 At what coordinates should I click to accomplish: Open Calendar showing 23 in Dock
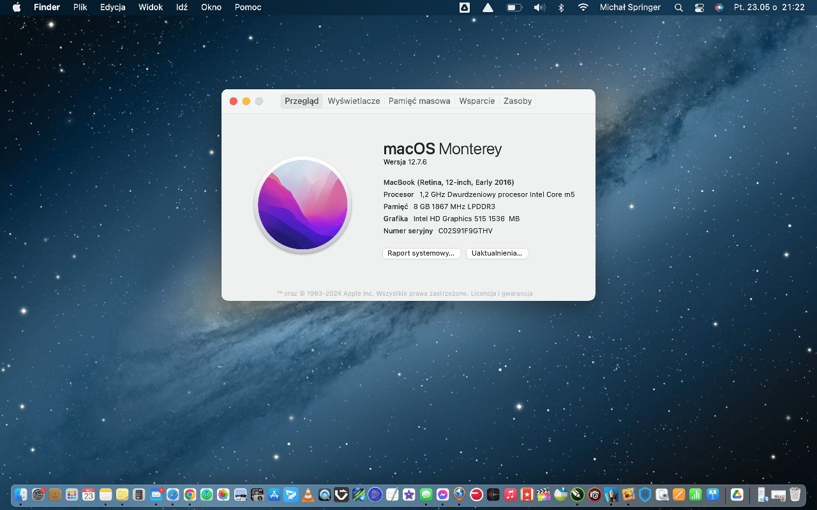click(x=89, y=494)
